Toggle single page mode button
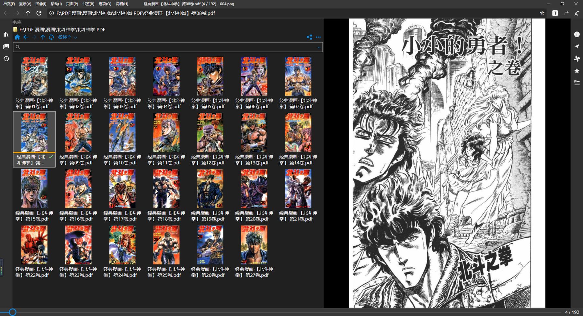Screen dimensions: 583x316 555,13
